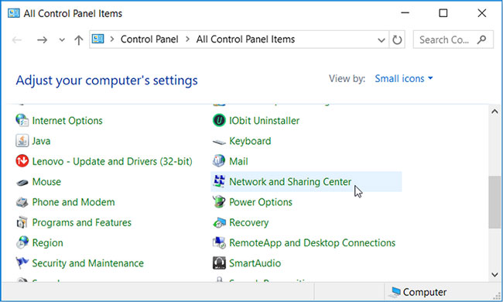503x302 pixels.
Task: Click the Recovery icon
Action: (x=219, y=222)
